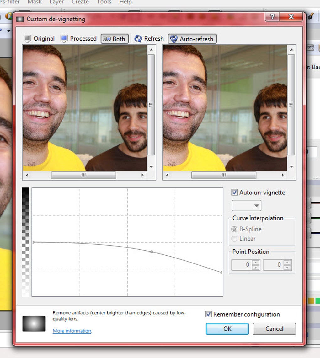Image resolution: width=320 pixels, height=358 pixels.
Task: Click the Refresh preview icon
Action: [x=138, y=39]
